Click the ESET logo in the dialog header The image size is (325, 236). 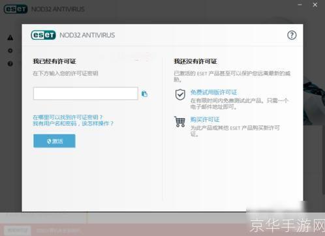43,35
